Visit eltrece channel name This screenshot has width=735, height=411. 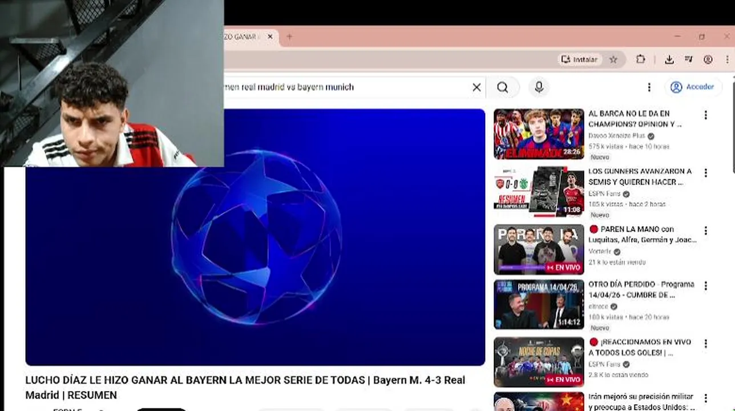coord(598,307)
